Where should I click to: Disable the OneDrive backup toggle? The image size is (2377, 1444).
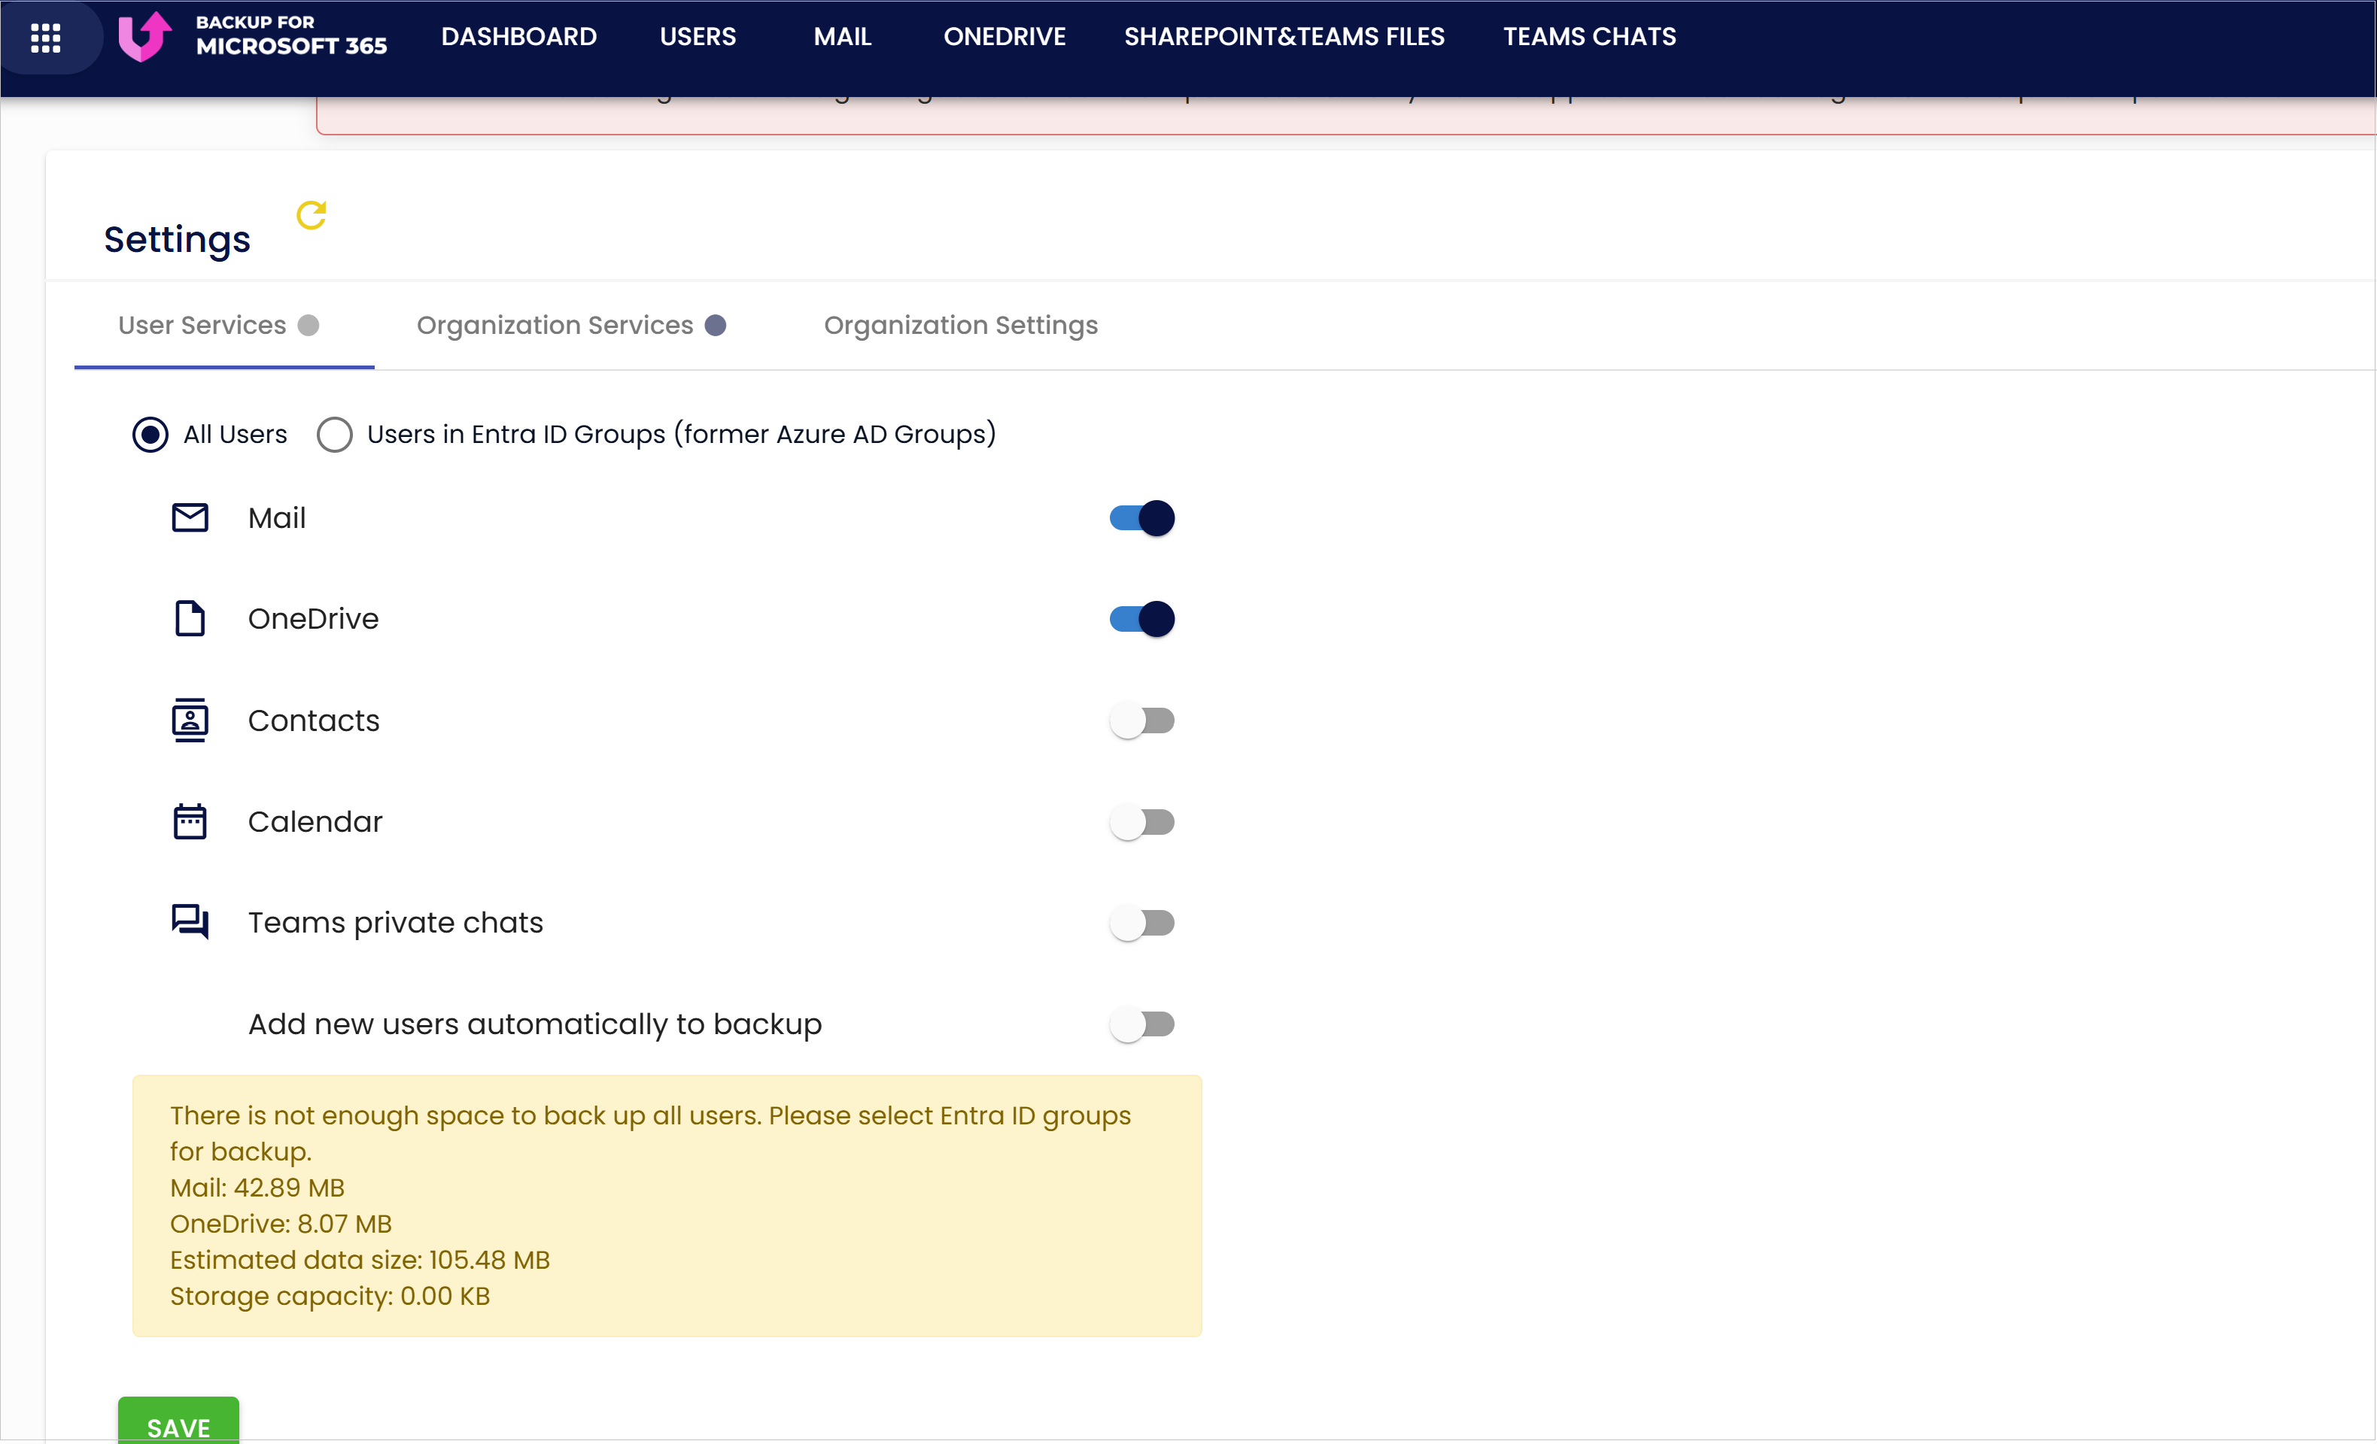tap(1142, 619)
